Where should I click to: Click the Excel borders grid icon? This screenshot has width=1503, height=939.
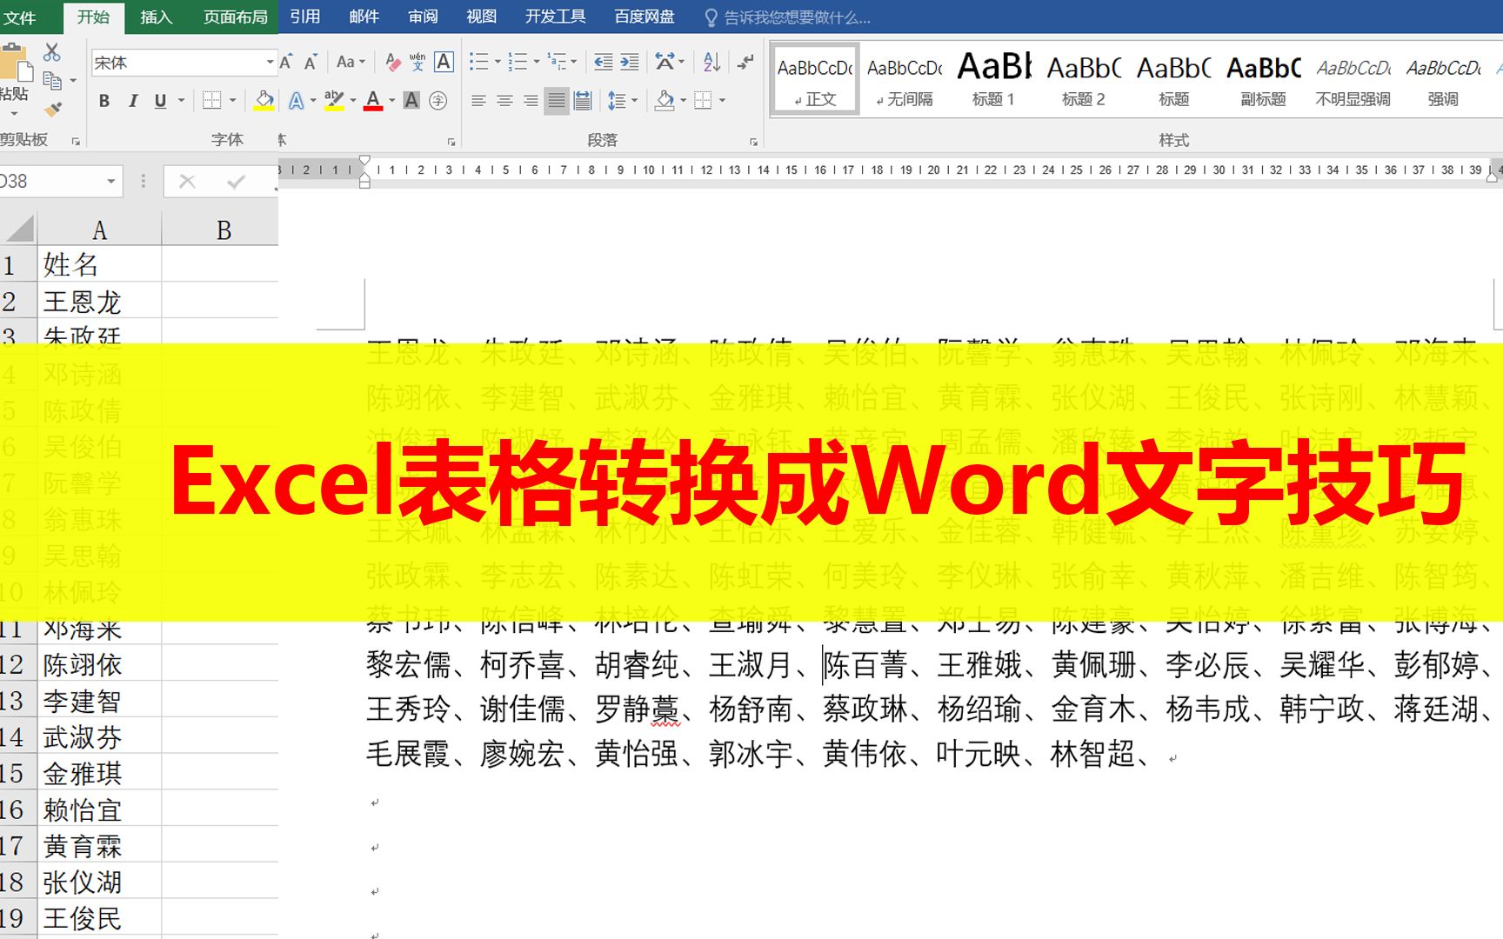(211, 101)
